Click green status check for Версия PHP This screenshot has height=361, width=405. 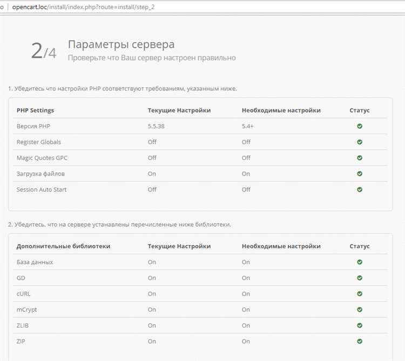(x=360, y=126)
